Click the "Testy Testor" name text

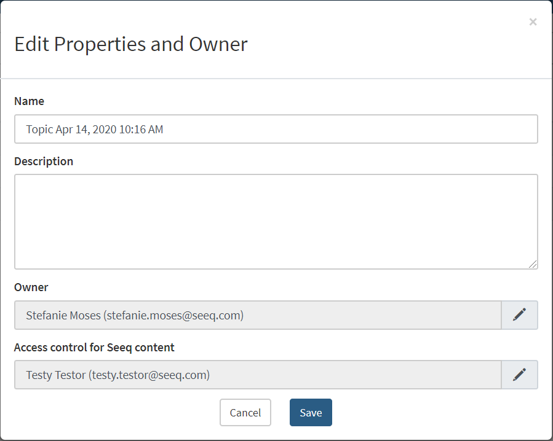(55, 375)
